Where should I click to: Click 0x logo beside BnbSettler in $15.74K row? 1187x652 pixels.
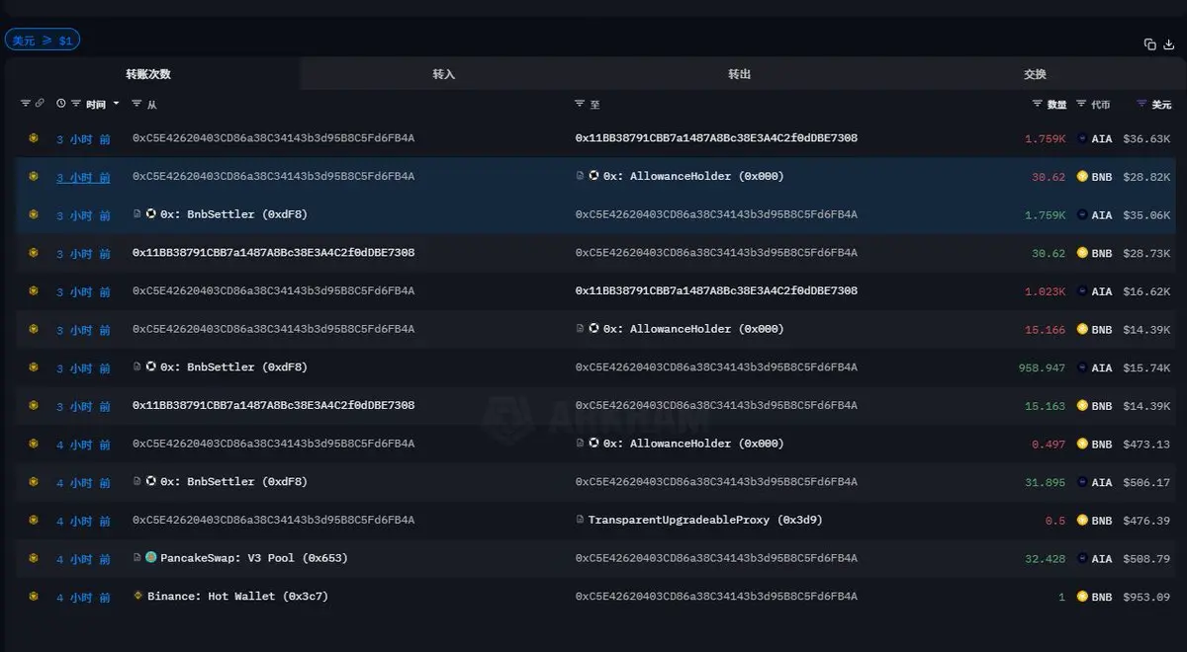click(x=151, y=367)
